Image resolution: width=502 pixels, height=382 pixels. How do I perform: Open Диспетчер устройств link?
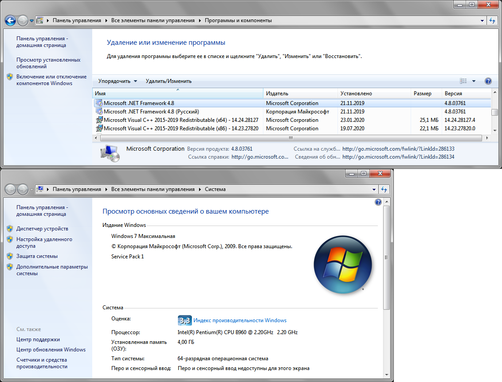pyautogui.click(x=42, y=229)
